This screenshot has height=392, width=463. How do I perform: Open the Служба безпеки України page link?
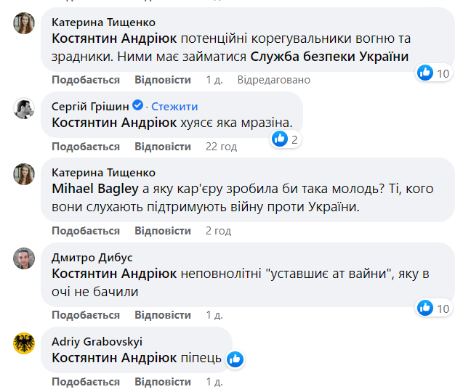click(x=330, y=56)
